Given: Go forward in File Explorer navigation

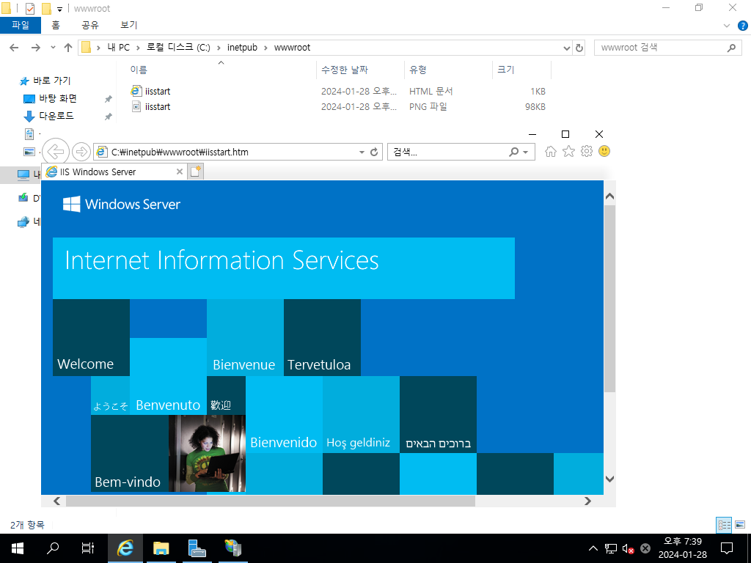Looking at the screenshot, I should pos(36,48).
